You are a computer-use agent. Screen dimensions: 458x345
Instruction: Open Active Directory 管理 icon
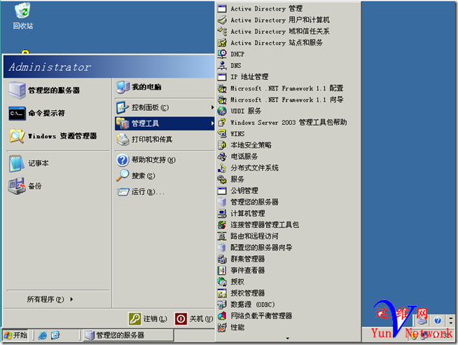click(x=222, y=8)
